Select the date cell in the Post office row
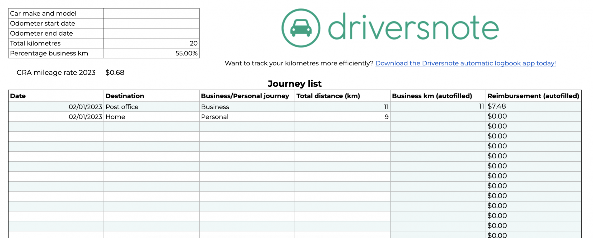The width and height of the screenshot is (593, 238). click(x=56, y=107)
